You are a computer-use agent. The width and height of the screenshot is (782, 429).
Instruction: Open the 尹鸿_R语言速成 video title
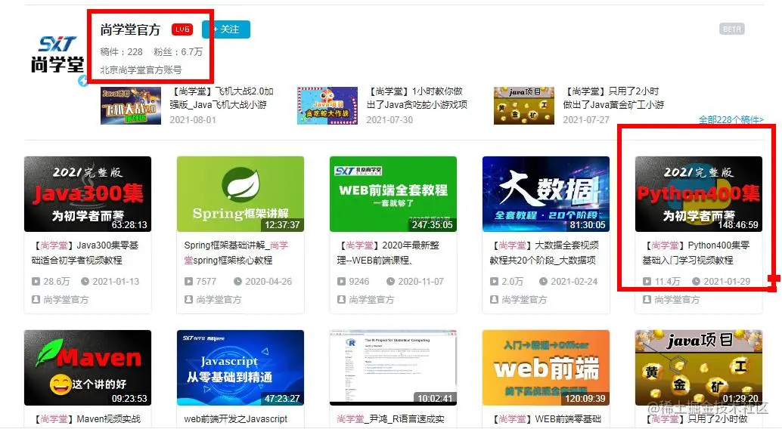[x=390, y=419]
